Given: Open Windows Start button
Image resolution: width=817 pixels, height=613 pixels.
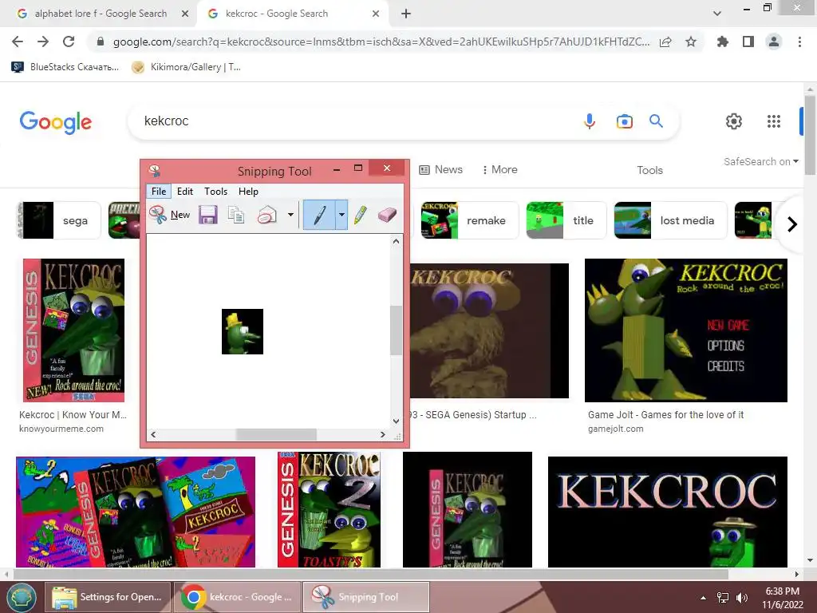Looking at the screenshot, I should [21, 597].
